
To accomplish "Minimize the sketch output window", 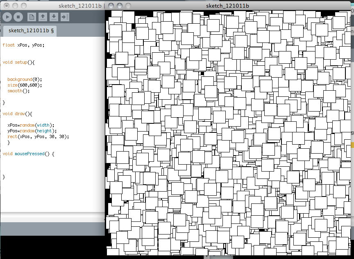I will coord(119,6).
